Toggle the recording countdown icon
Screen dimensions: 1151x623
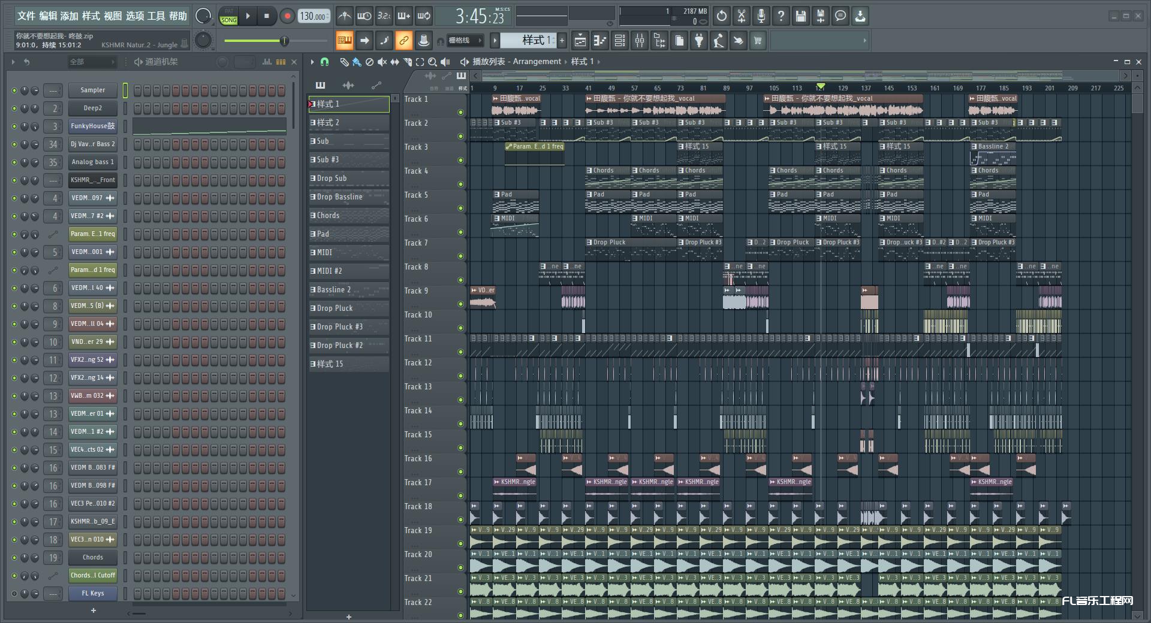point(384,16)
